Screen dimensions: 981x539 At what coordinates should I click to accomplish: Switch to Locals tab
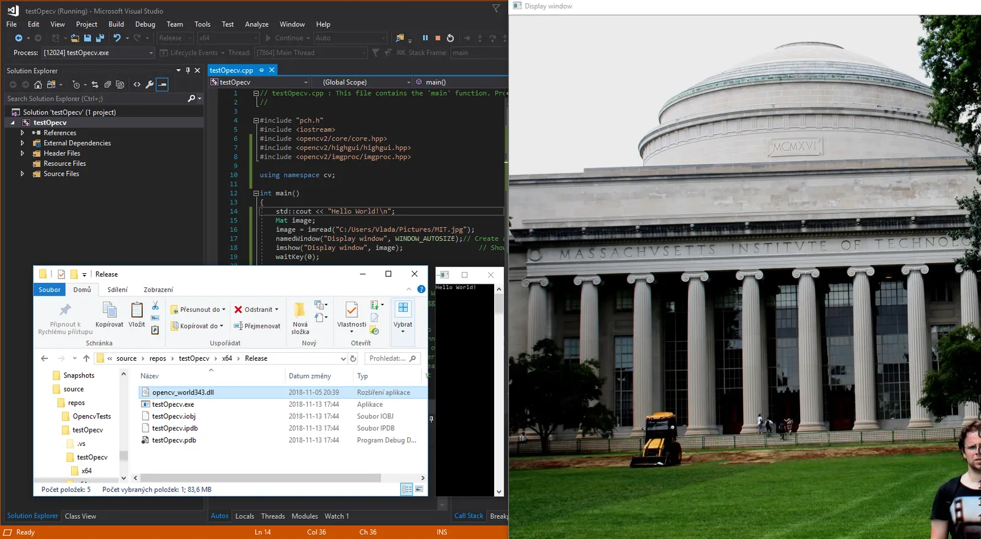click(x=245, y=516)
